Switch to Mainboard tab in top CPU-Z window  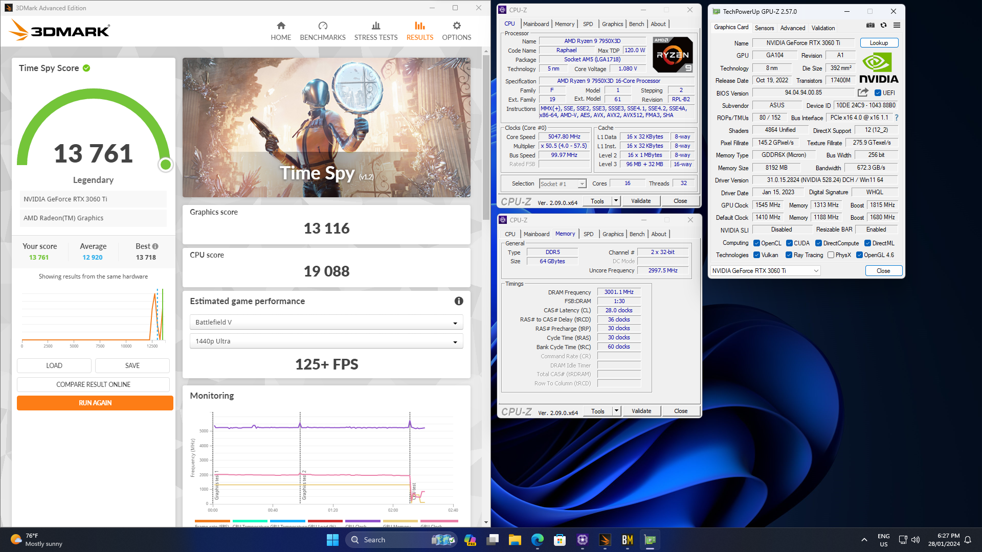pyautogui.click(x=535, y=24)
